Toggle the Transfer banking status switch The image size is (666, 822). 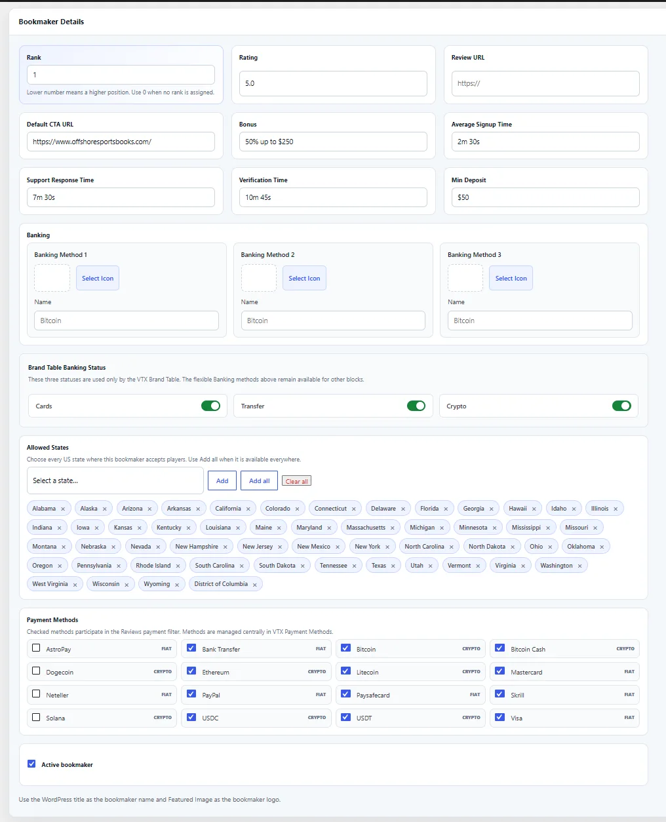pyautogui.click(x=416, y=406)
